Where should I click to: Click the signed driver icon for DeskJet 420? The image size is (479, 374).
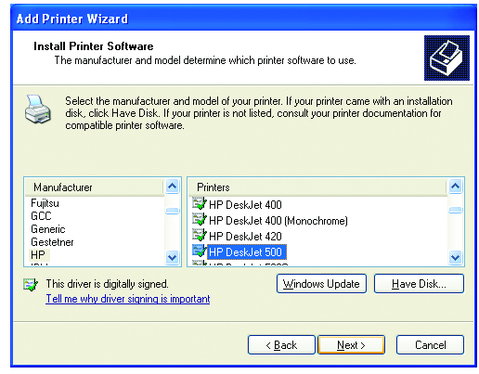[200, 235]
